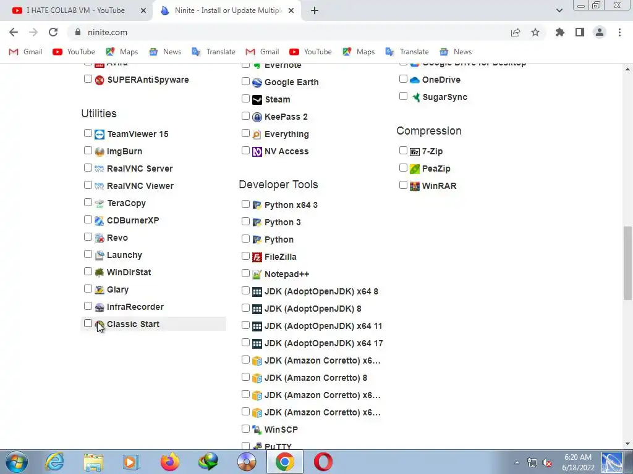Click the FileZilla icon
The image size is (633, 474).
point(257,257)
